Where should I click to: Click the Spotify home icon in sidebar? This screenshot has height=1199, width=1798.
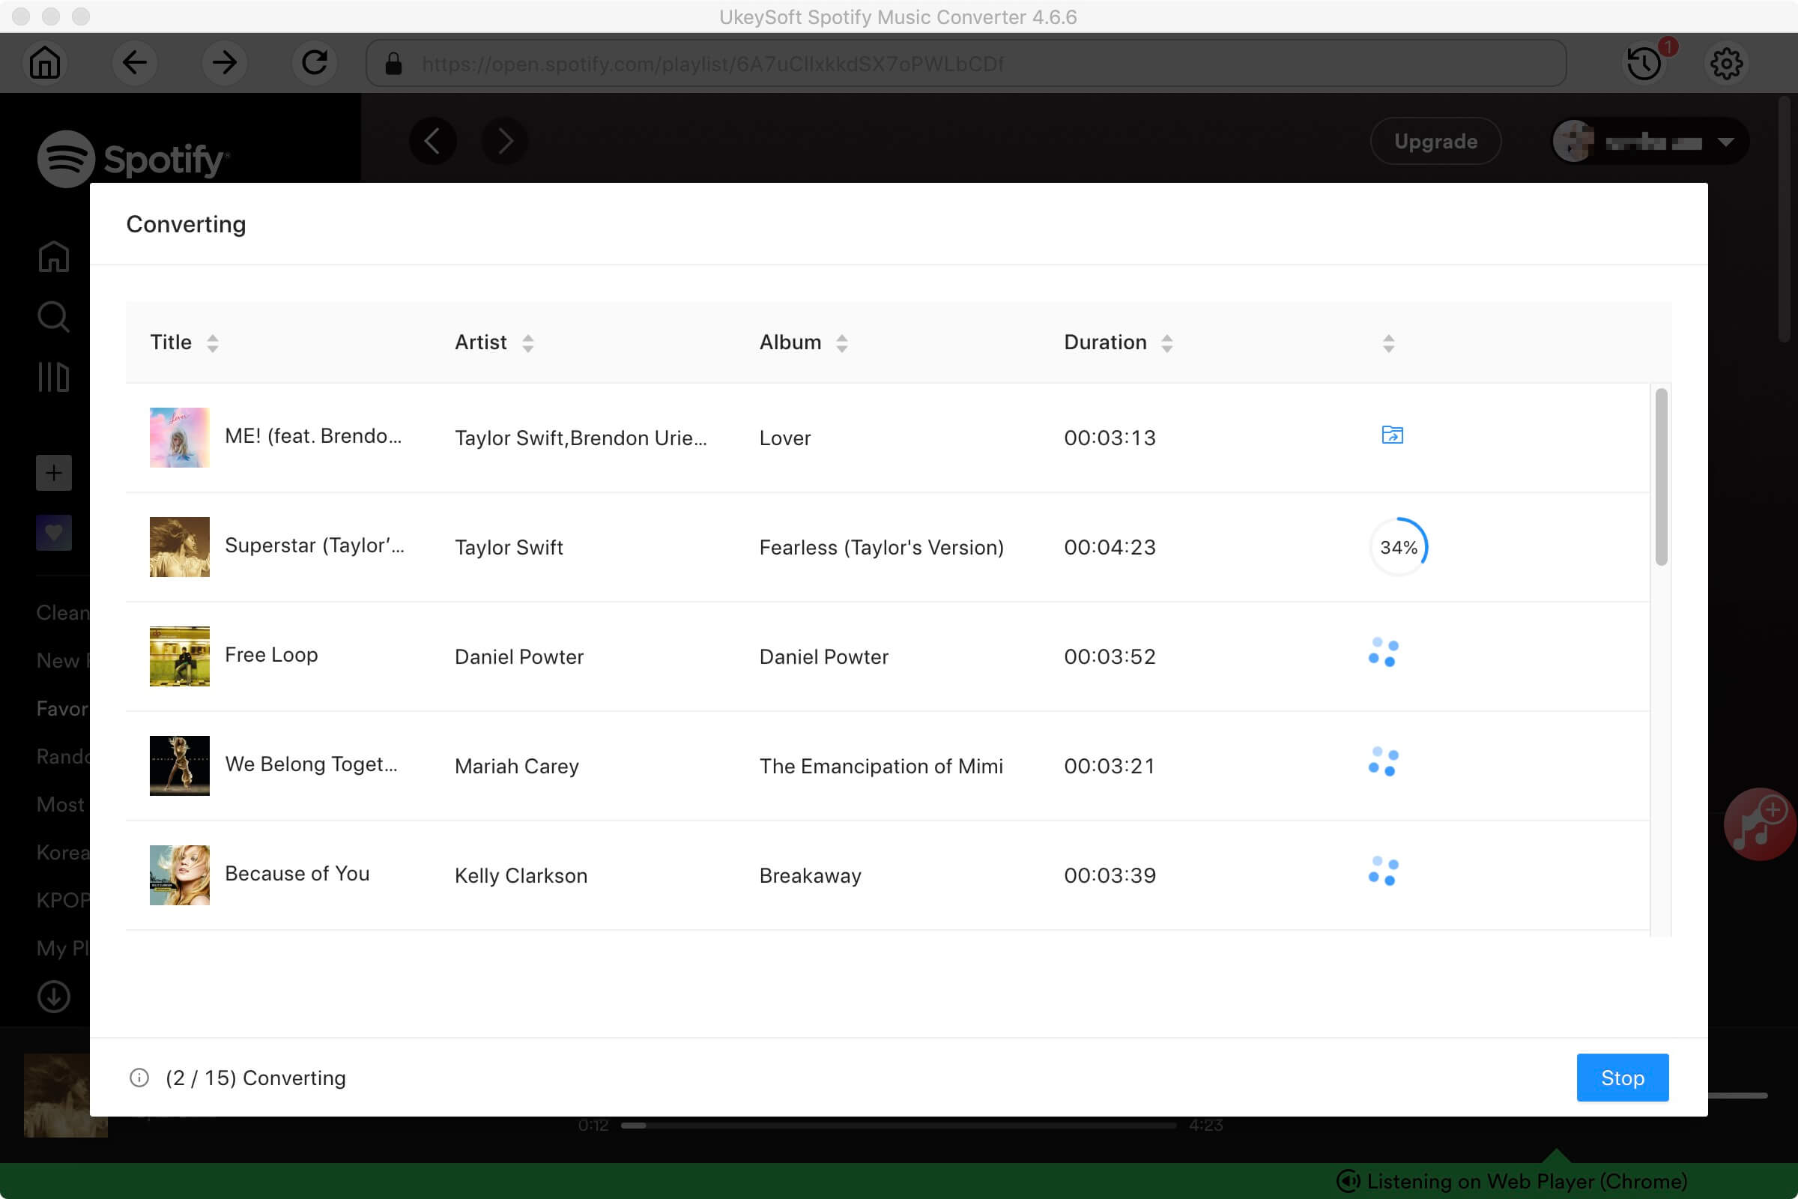tap(53, 257)
